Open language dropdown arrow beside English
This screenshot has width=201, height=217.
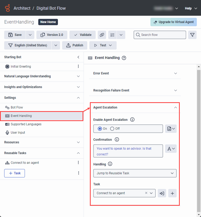tap(56, 45)
